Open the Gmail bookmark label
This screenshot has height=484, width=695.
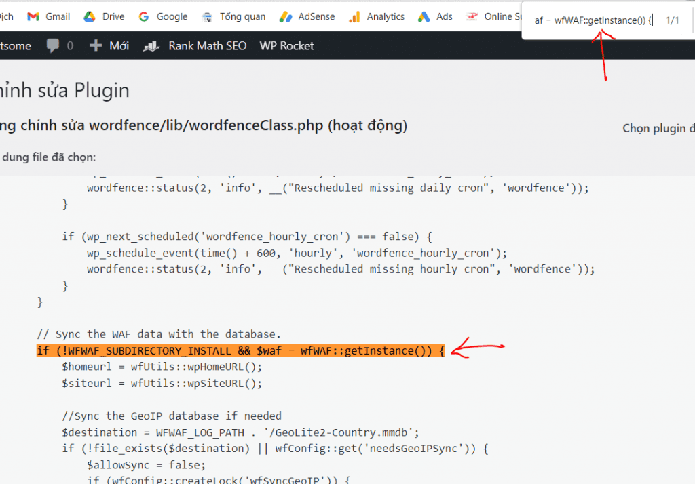58,16
